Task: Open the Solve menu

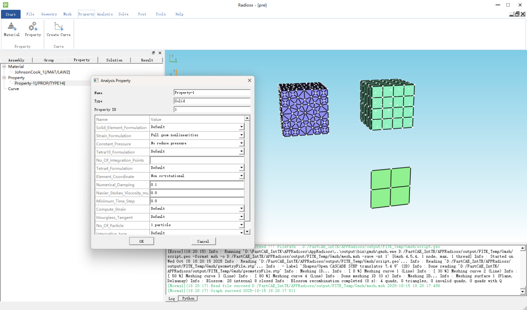Action: pos(123,14)
